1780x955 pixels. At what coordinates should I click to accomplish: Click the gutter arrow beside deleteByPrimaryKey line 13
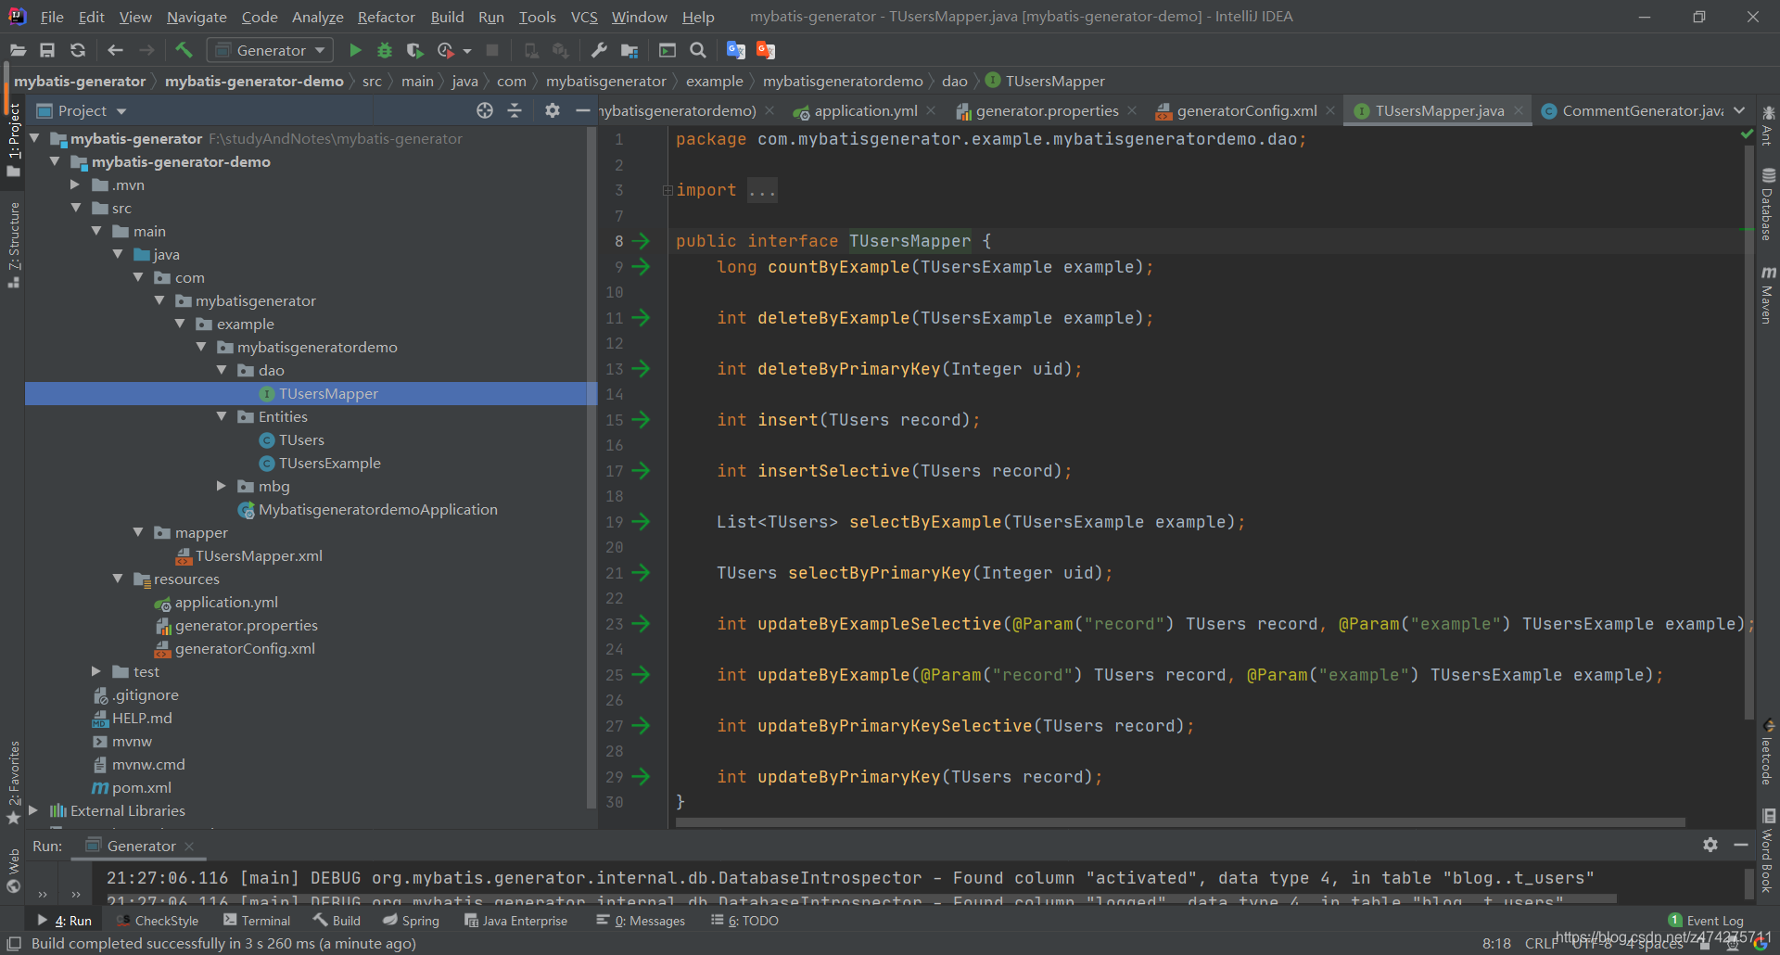(x=641, y=369)
